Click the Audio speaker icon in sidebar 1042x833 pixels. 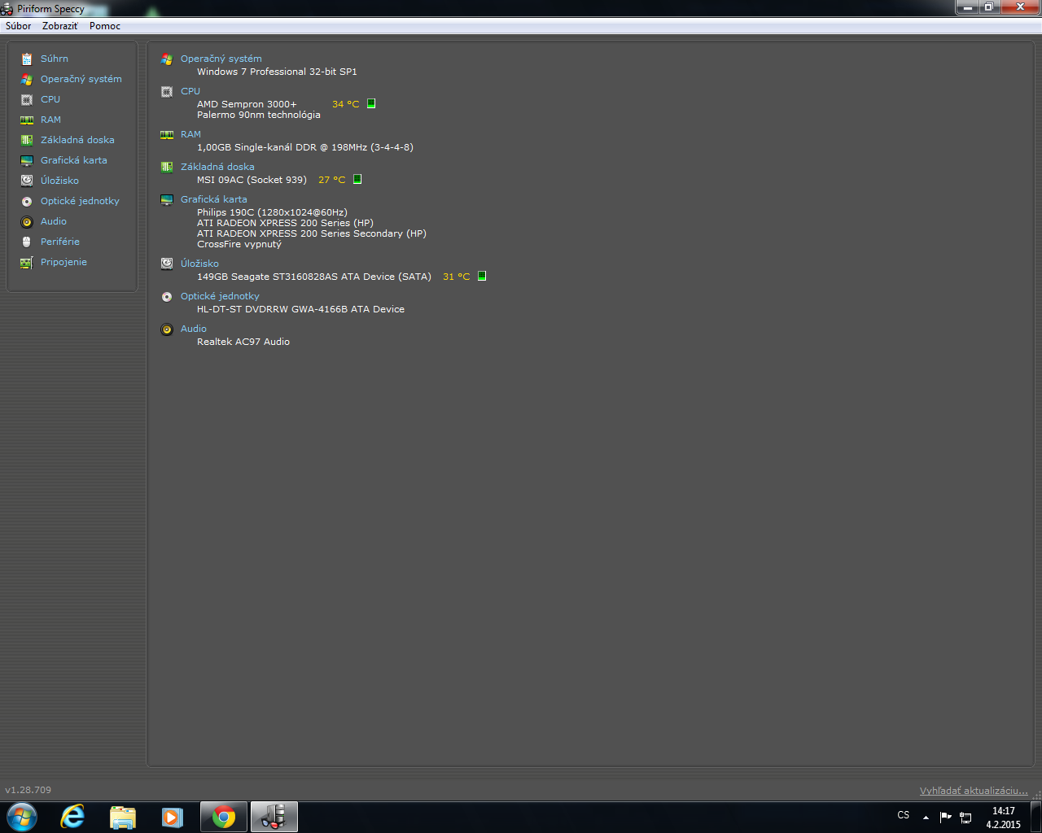tap(27, 221)
